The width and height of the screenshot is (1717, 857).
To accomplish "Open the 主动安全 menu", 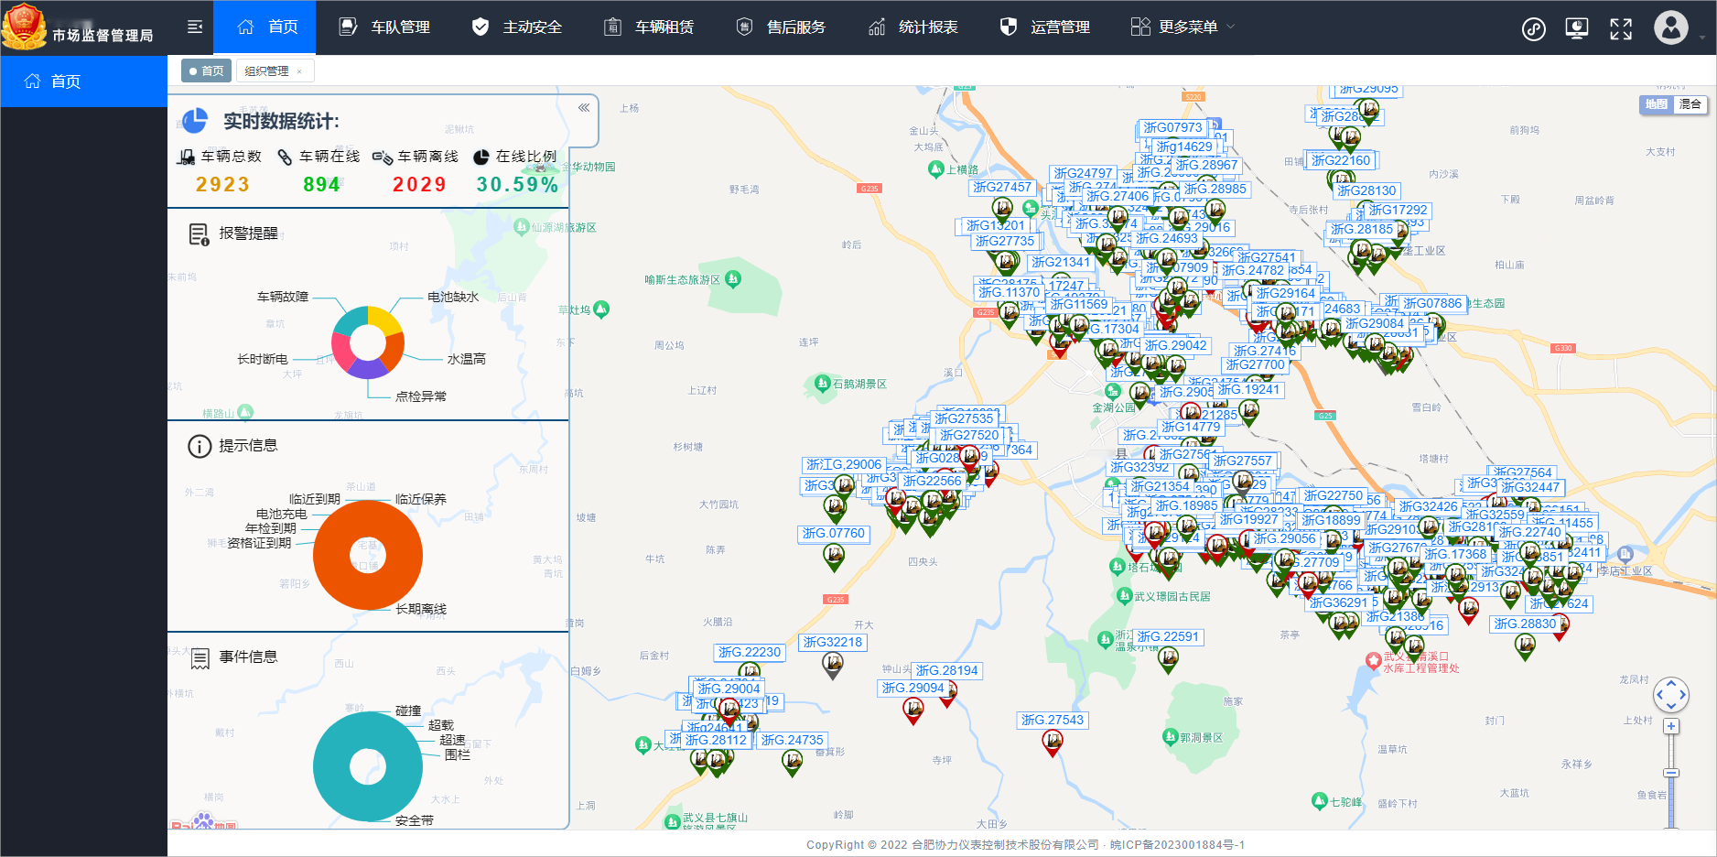I will (x=517, y=27).
